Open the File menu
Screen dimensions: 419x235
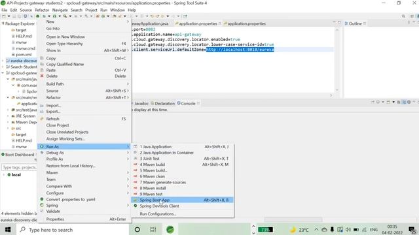coord(5,10)
